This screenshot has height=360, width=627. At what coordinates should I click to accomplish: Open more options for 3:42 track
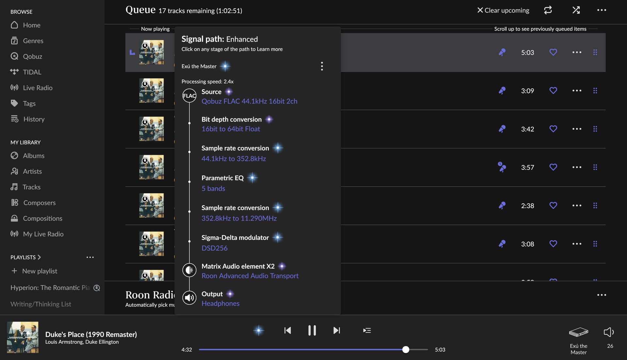pos(577,129)
